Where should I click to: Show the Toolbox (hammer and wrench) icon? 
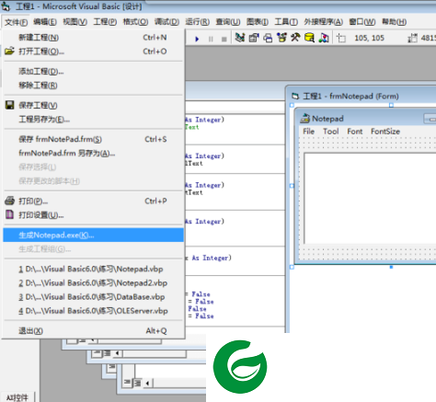(295, 38)
